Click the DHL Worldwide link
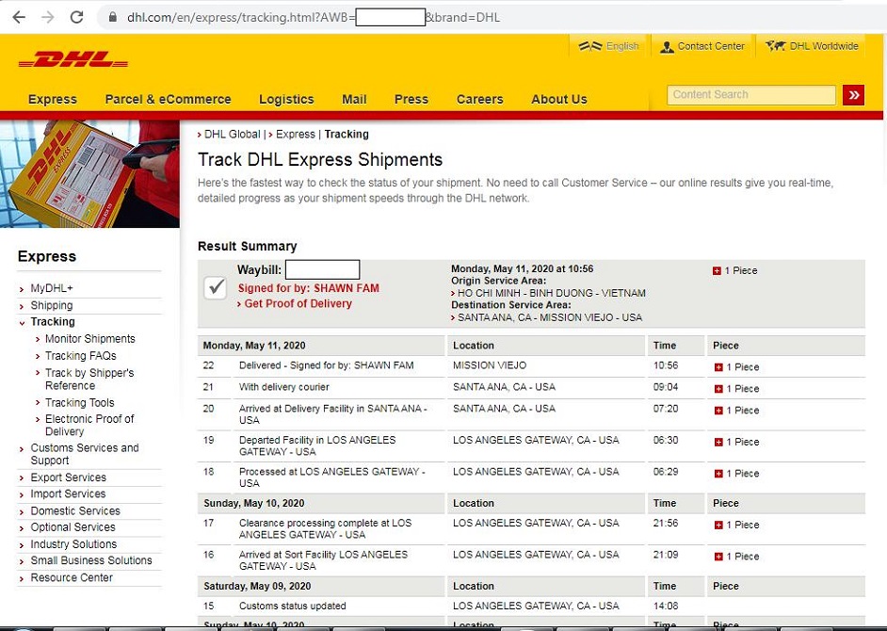 pos(824,46)
